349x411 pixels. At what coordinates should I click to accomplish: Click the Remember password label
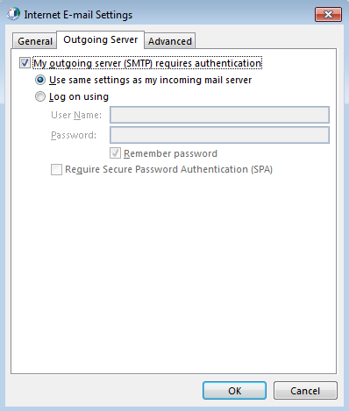click(x=170, y=153)
